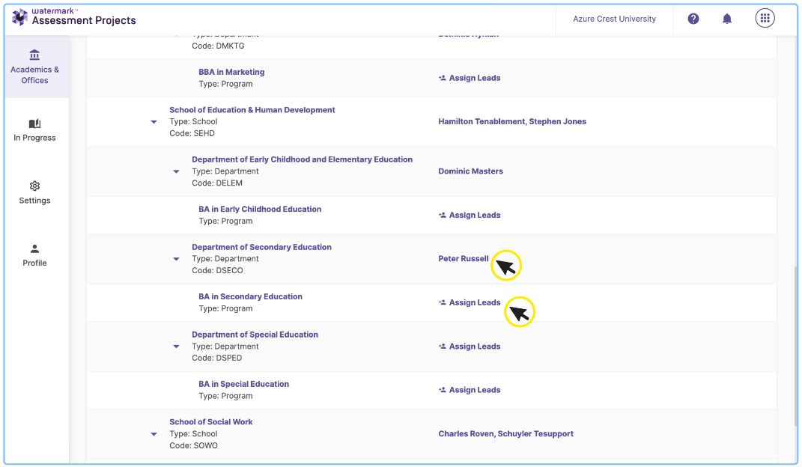Screen dimensions: 802x467
Task: Collapse Department of Special Education row
Action: tap(177, 347)
